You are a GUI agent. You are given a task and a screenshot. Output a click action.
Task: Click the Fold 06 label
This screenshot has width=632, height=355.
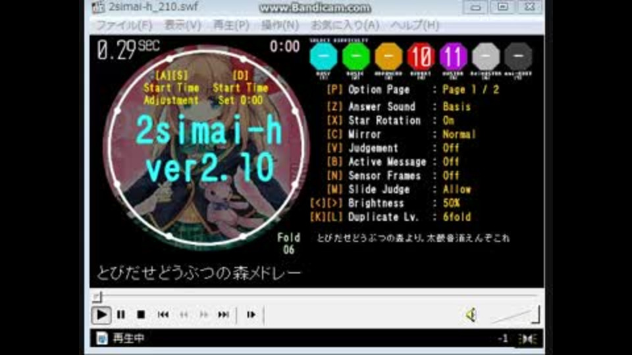pyautogui.click(x=288, y=243)
